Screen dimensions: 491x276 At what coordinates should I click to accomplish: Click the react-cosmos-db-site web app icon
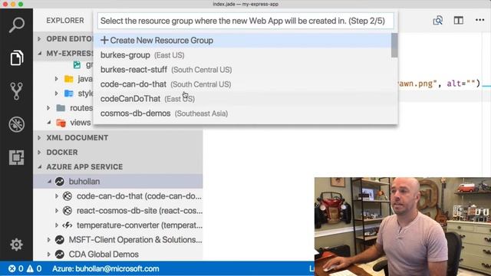(x=68, y=211)
